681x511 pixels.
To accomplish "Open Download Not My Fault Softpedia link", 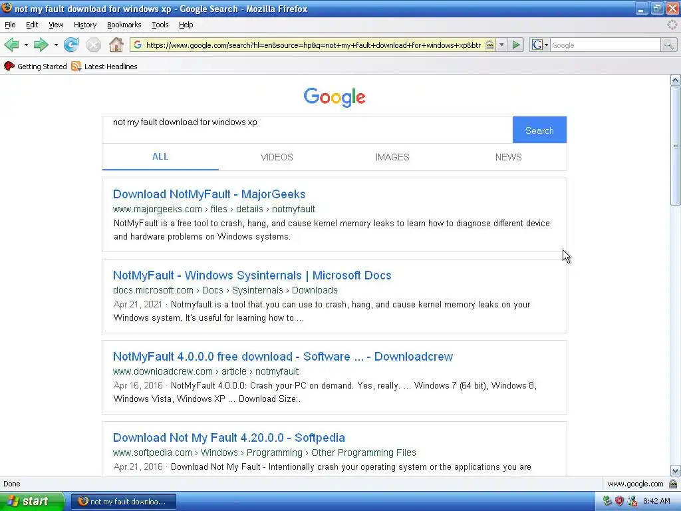I will tap(229, 438).
